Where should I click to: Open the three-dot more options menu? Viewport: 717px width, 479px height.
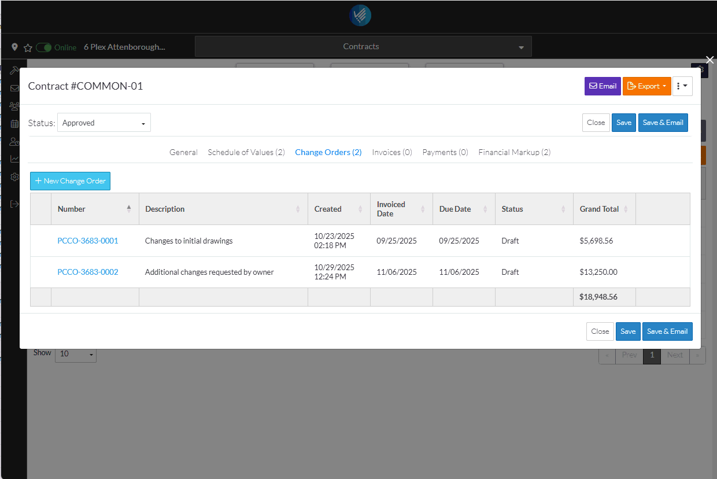click(682, 86)
